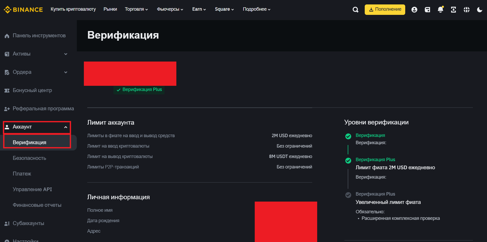This screenshot has width=487, height=242.
Task: Click the Полное имя label
Action: click(100, 210)
